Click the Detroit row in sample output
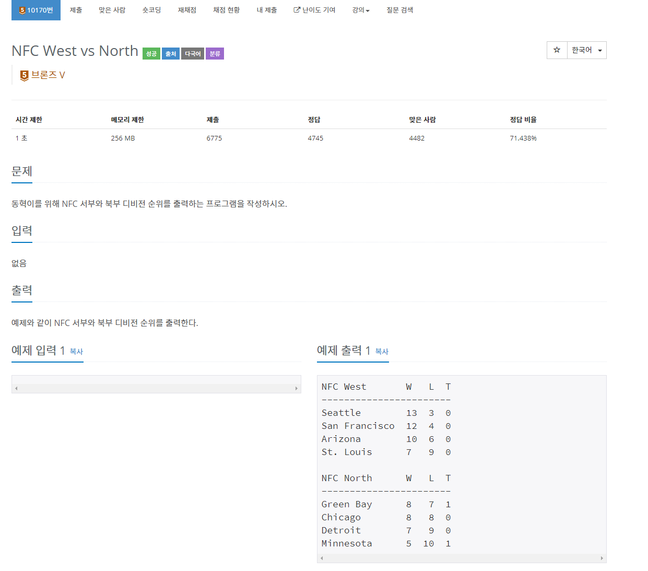648x571 pixels. [386, 530]
